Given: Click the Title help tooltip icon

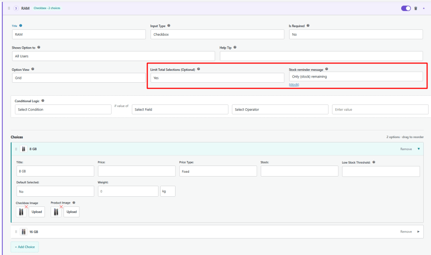Looking at the screenshot, I should pos(21,25).
